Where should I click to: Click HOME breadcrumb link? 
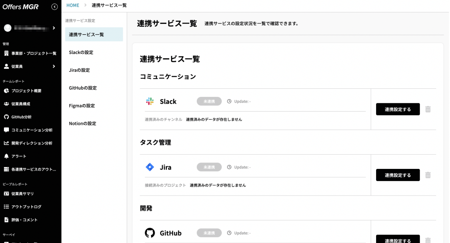tap(73, 5)
